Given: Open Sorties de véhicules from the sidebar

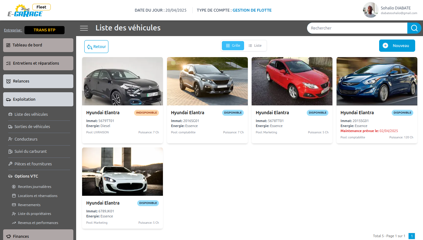Looking at the screenshot, I should pos(11,127).
